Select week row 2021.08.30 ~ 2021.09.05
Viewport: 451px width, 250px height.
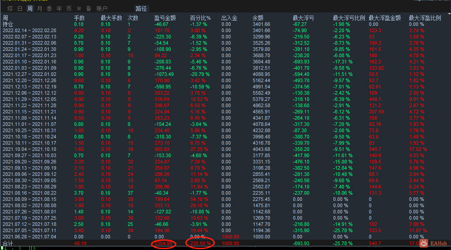point(225,180)
